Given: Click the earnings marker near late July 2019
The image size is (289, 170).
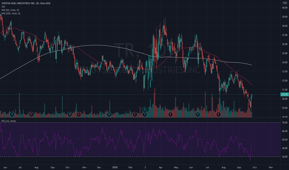Looking at the screenshot, I should pyautogui.click(x=31, y=114).
